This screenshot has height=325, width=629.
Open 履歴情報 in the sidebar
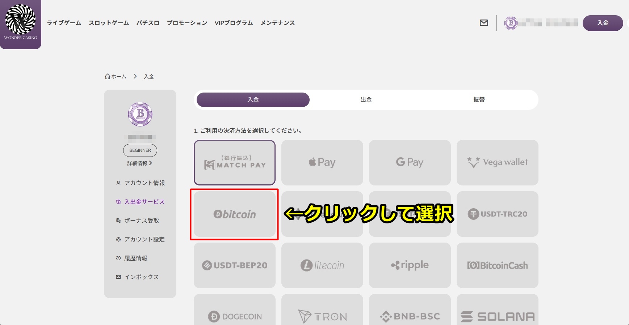(x=132, y=258)
